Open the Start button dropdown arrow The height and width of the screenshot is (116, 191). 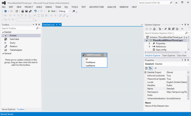(57, 11)
